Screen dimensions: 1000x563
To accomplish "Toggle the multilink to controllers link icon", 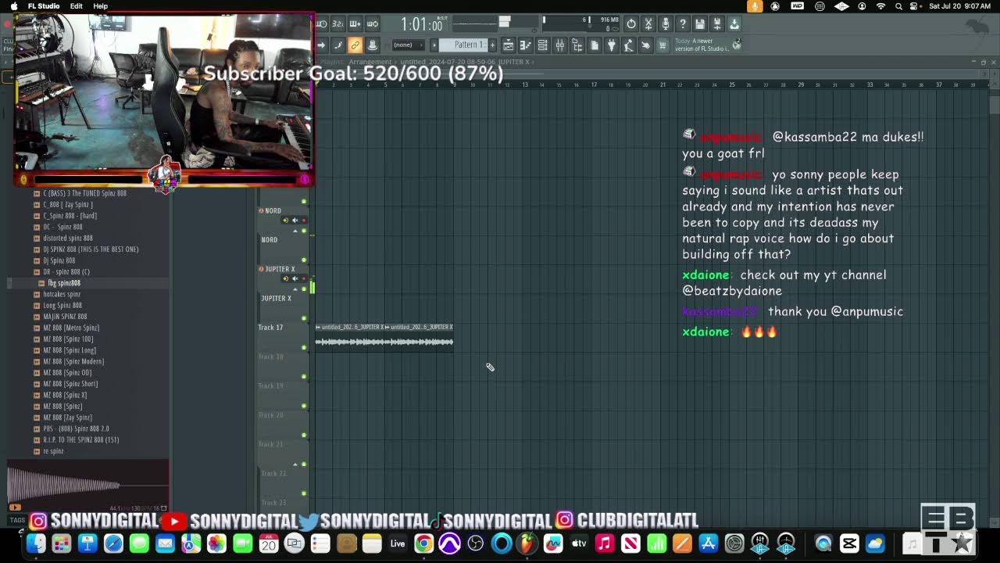I will pos(355,45).
